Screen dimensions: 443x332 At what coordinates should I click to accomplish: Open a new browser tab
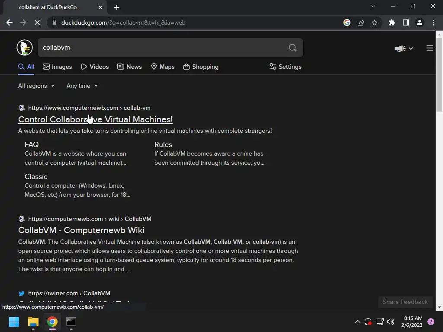tap(117, 7)
